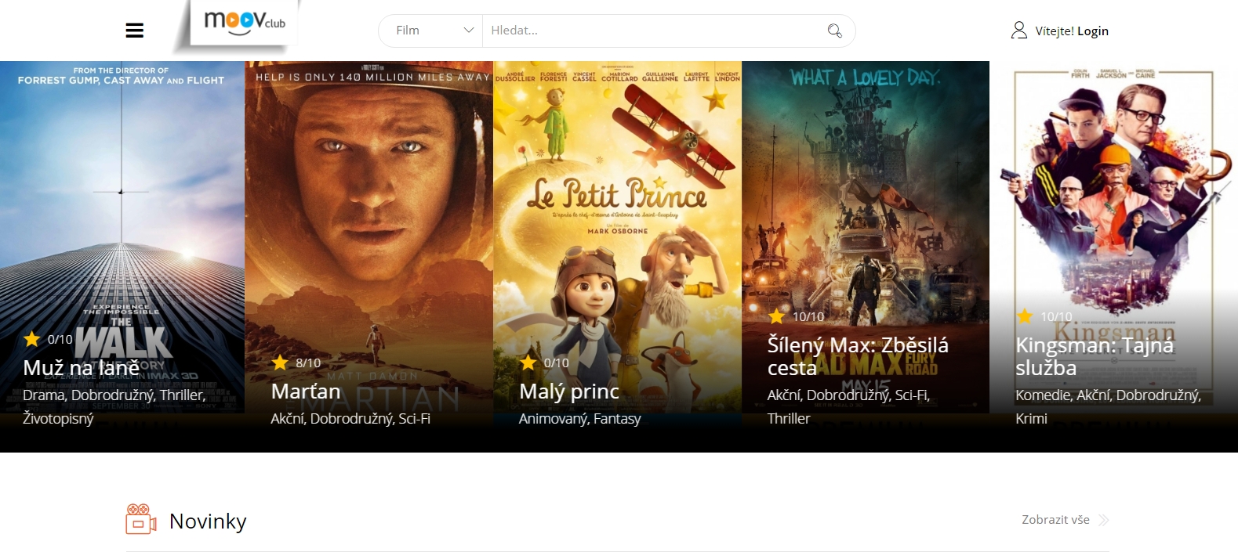Click the 8/10 rating on Marťan
This screenshot has width=1238, height=552.
[308, 363]
